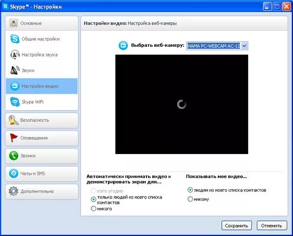The height and width of the screenshot is (236, 293).
Task: Select Настройки видео menu item
Action: [x=42, y=86]
